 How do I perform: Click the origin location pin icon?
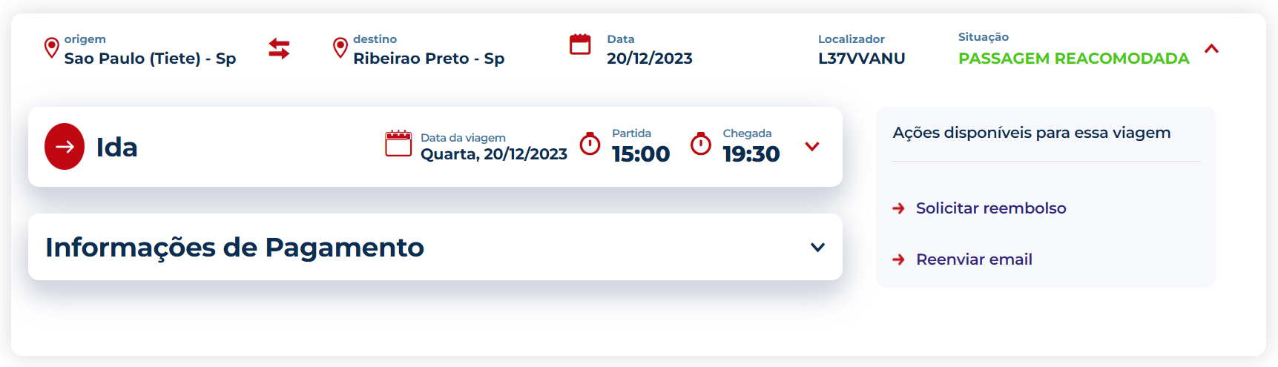tap(51, 48)
